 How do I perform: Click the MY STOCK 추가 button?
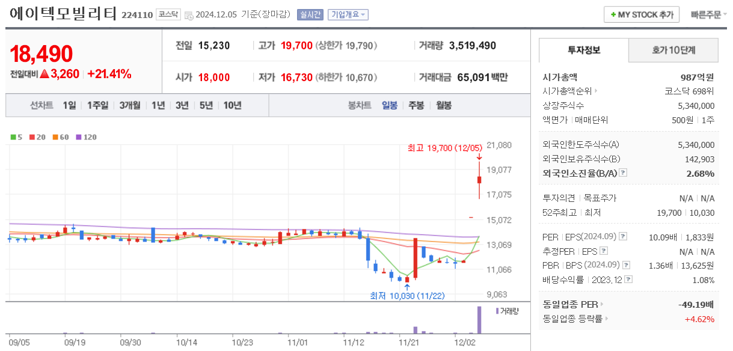[x=641, y=14]
